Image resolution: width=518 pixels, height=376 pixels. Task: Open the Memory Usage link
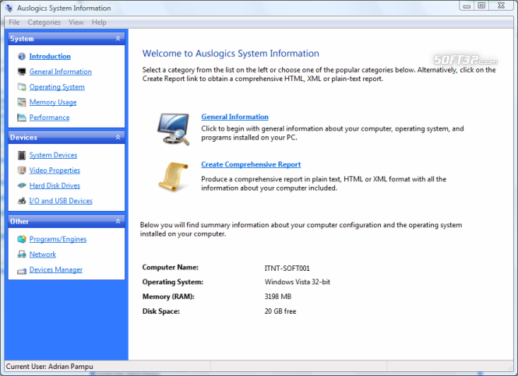(53, 102)
